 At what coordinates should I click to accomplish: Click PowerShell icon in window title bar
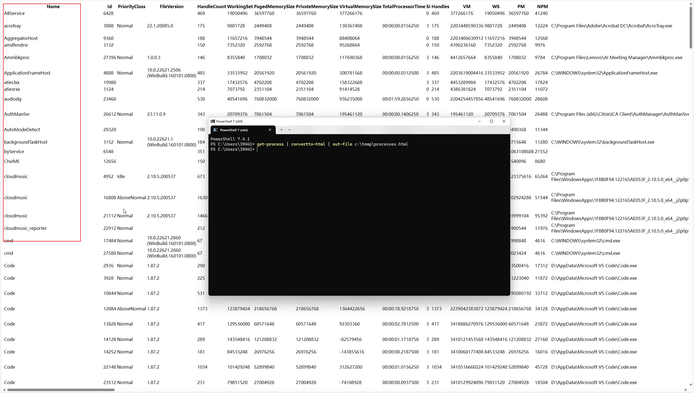point(213,121)
